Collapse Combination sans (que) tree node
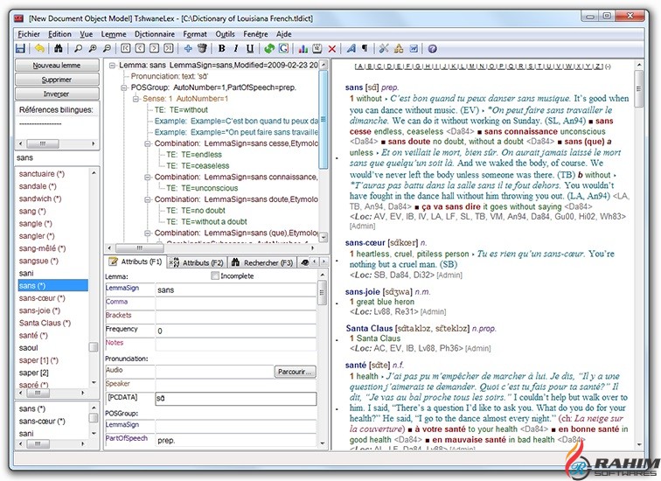661x481 pixels. (148, 233)
